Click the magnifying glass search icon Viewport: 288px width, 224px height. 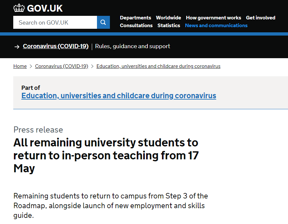point(103,22)
